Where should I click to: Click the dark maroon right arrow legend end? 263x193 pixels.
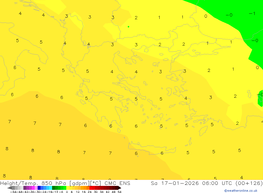tap(120, 188)
